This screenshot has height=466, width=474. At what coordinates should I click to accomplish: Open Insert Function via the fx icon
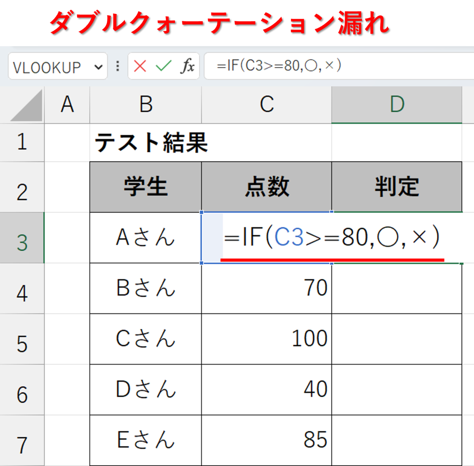pos(187,66)
